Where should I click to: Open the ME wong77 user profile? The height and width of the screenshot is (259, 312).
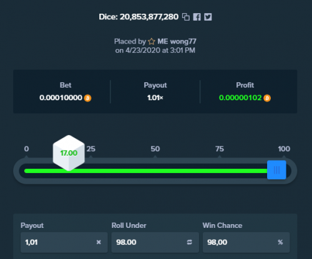pos(177,42)
